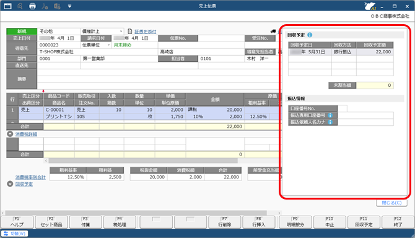Select the 銀行振込 回収方法 cell

[344, 52]
